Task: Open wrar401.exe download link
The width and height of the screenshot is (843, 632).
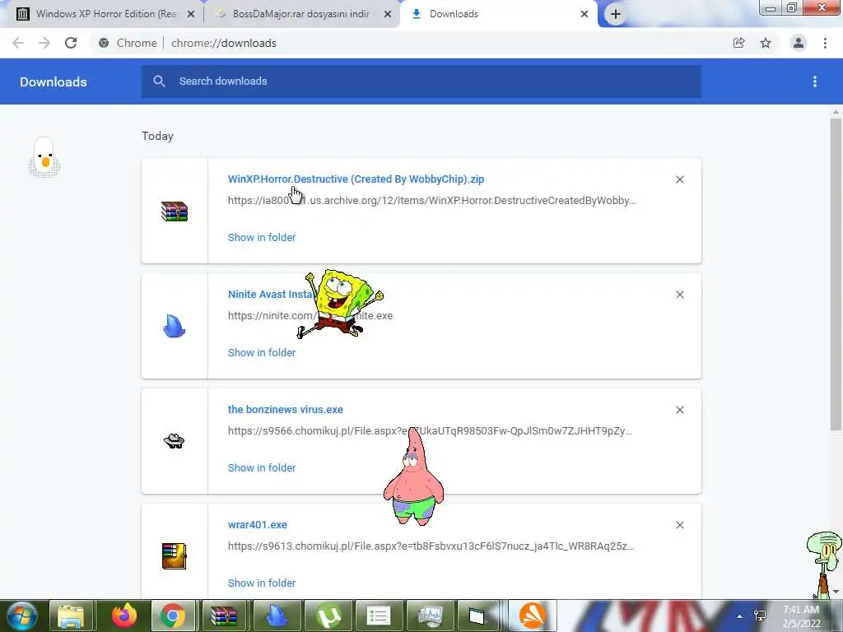Action: [258, 524]
